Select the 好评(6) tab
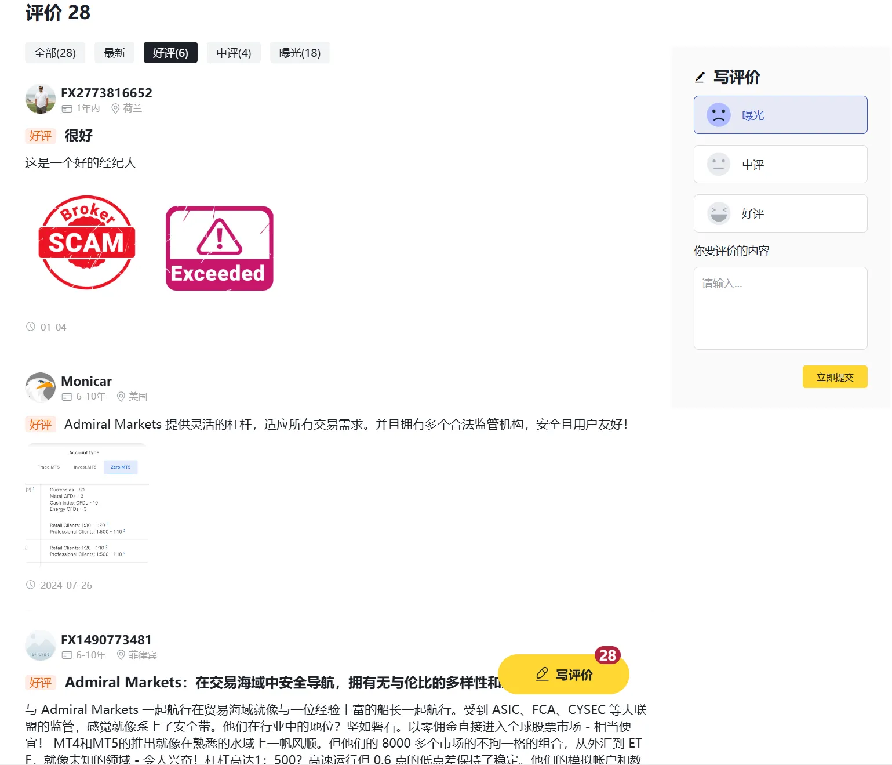 [170, 53]
